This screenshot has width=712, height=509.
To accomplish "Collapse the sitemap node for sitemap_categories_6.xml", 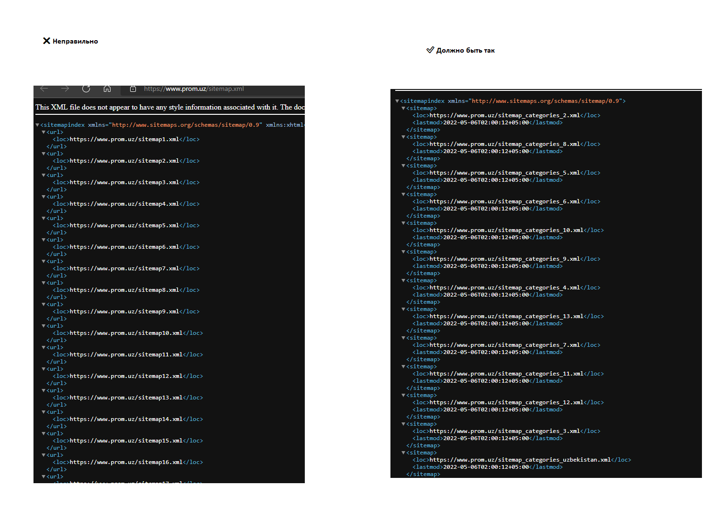I will 403,194.
